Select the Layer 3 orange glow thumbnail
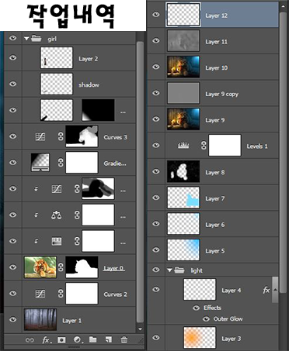Viewport: 289px width, 351px height. 200,338
